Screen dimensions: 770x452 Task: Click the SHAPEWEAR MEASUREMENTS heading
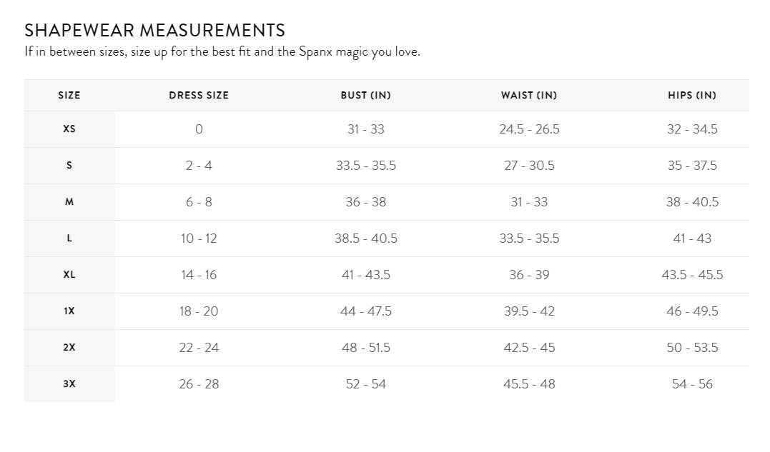[x=154, y=31]
